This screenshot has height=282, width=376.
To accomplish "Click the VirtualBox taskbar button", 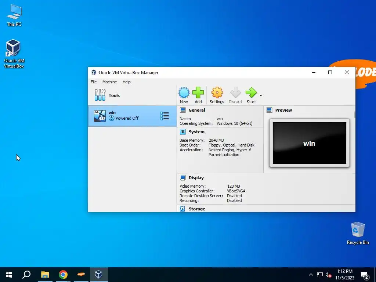I will coord(99,275).
